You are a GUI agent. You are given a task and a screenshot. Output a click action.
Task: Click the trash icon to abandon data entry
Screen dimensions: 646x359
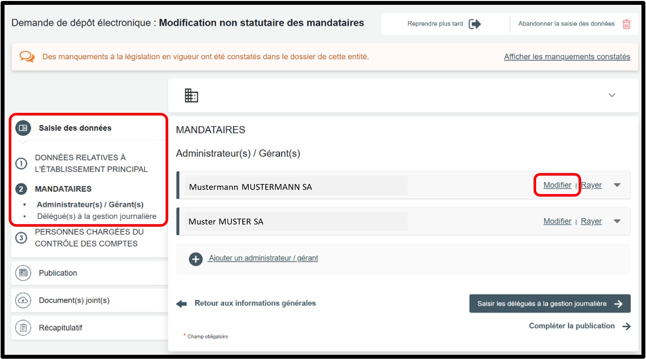626,24
